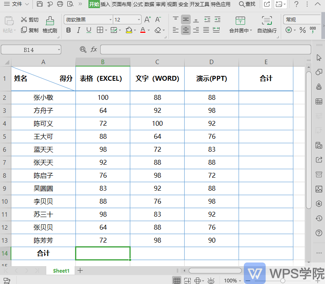Viewport: 325px width, 284px height.
Task: Open font name dropdown 微软雅黑
Action: point(110,20)
